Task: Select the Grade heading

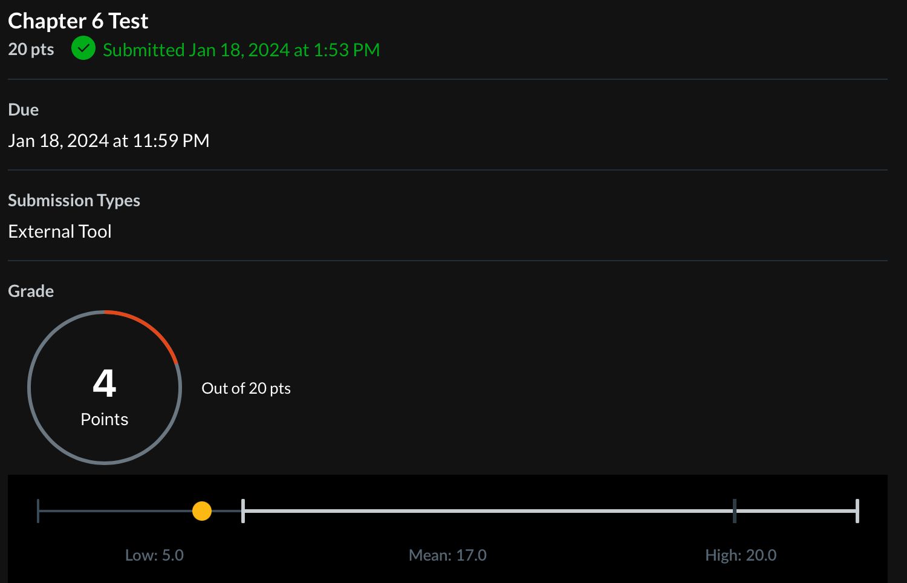Action: (31, 291)
